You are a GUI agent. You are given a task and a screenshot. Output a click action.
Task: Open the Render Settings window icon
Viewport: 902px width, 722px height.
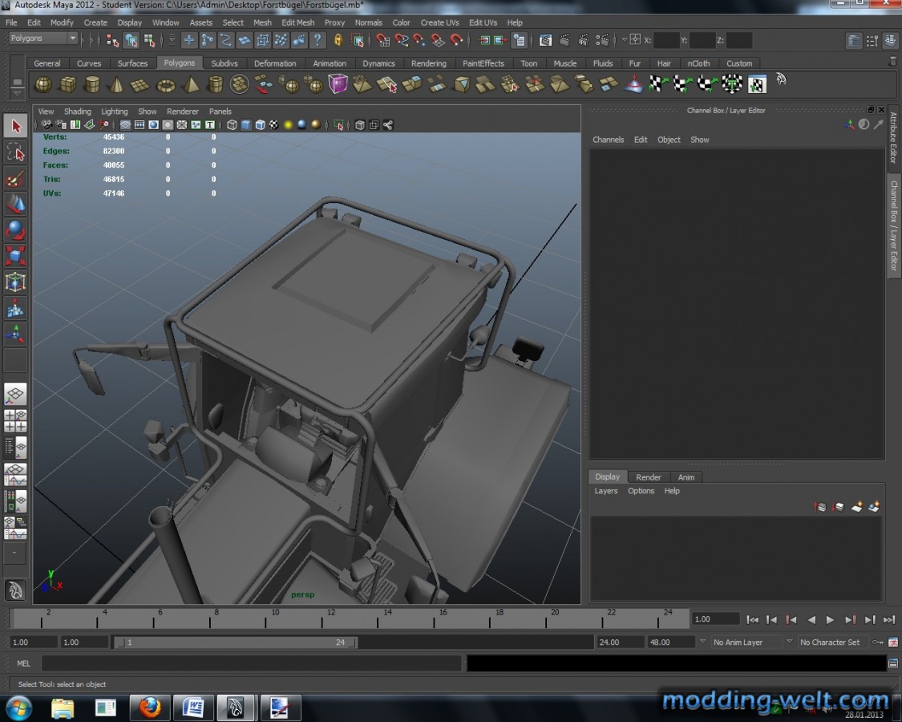point(602,40)
